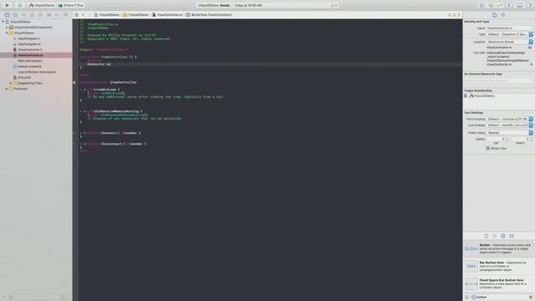Toggle the Utilities pane

(x=528, y=6)
